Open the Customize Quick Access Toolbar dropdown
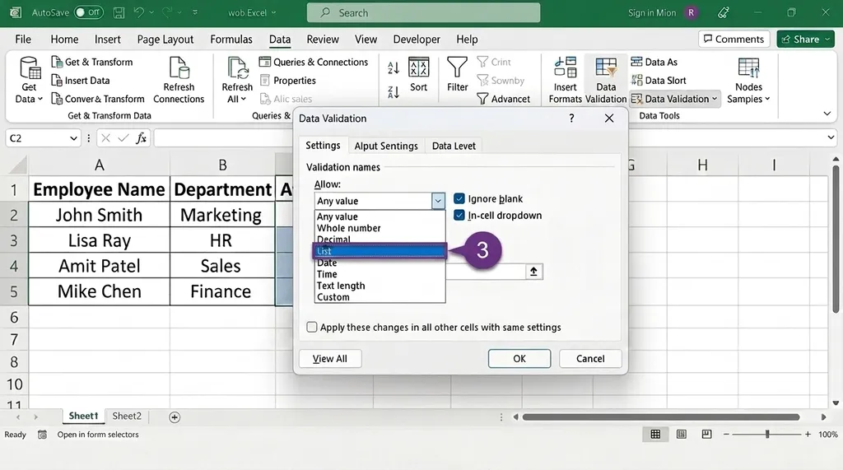This screenshot has height=470, width=843. click(x=194, y=12)
